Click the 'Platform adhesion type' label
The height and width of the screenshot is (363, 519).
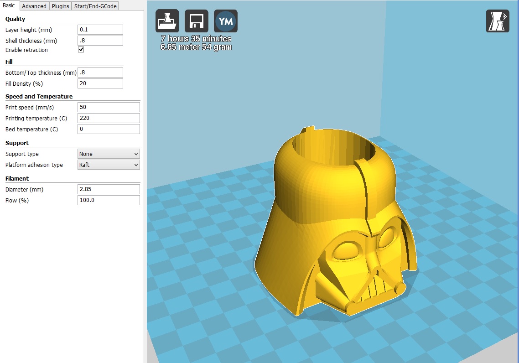click(34, 165)
